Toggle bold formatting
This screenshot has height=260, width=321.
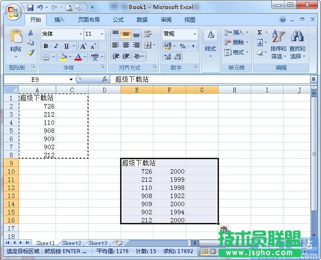46,46
